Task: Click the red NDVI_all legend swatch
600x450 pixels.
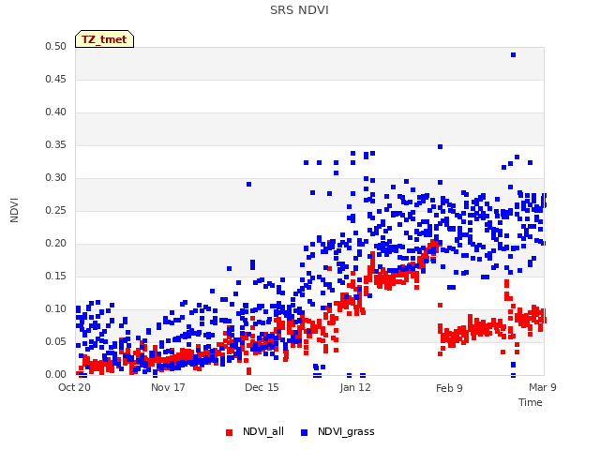Action: coord(229,432)
